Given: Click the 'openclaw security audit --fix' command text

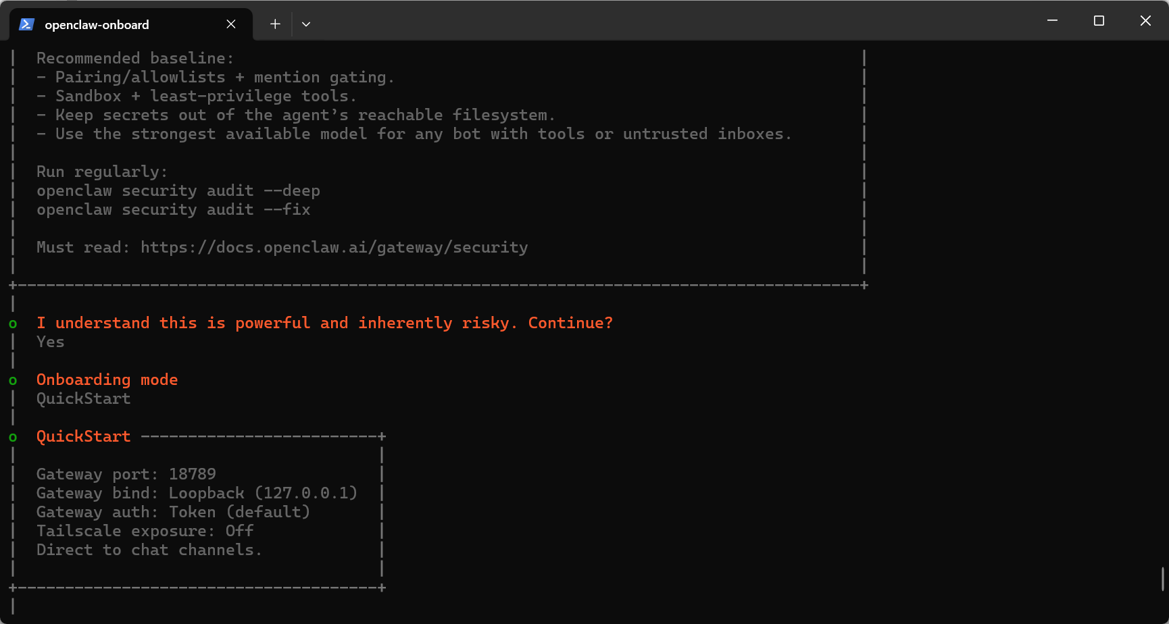Looking at the screenshot, I should [173, 210].
